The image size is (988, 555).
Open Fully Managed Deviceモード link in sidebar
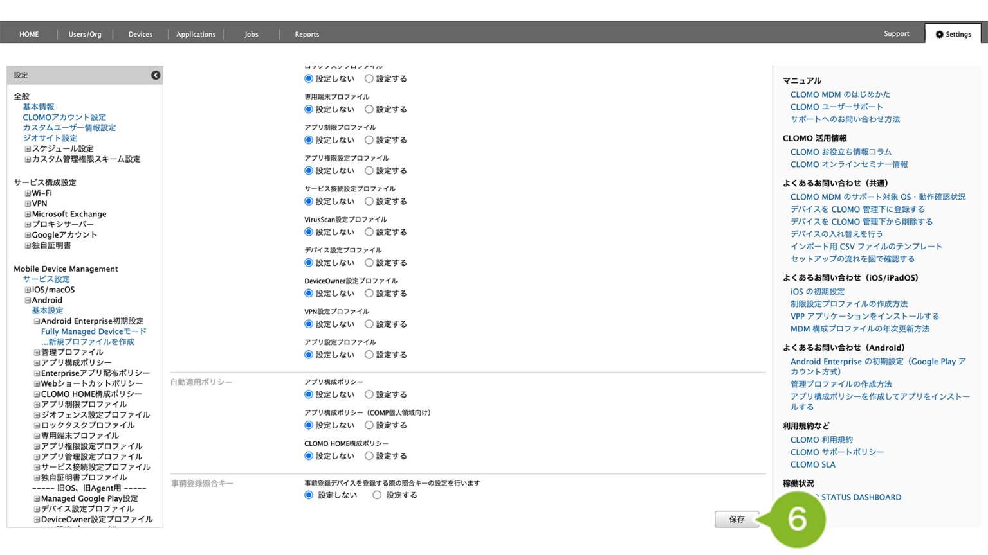click(94, 331)
